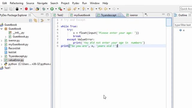Run the script with the green Run button
192x108 pixels.
[52, 9]
